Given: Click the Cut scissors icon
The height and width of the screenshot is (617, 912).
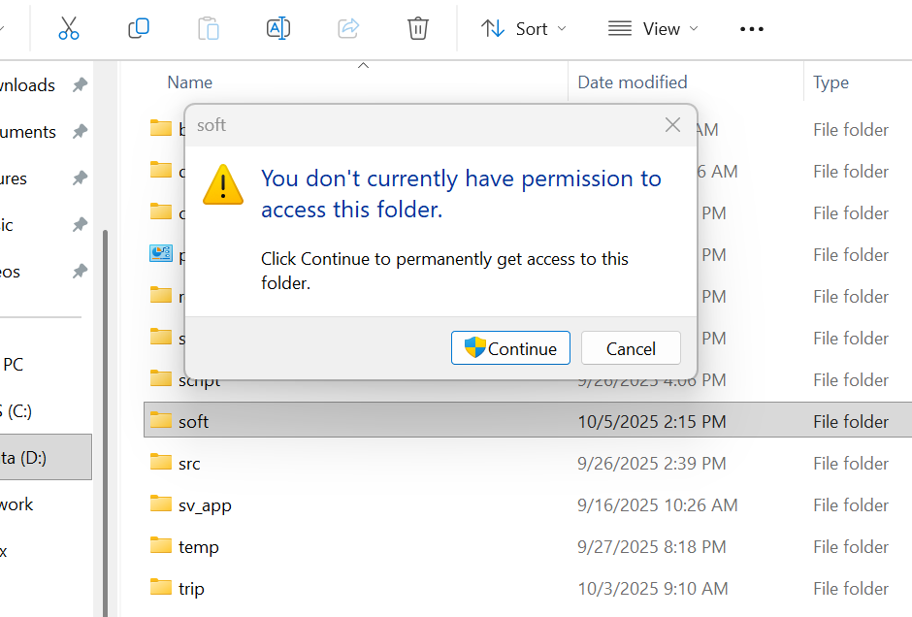Looking at the screenshot, I should coord(69,28).
